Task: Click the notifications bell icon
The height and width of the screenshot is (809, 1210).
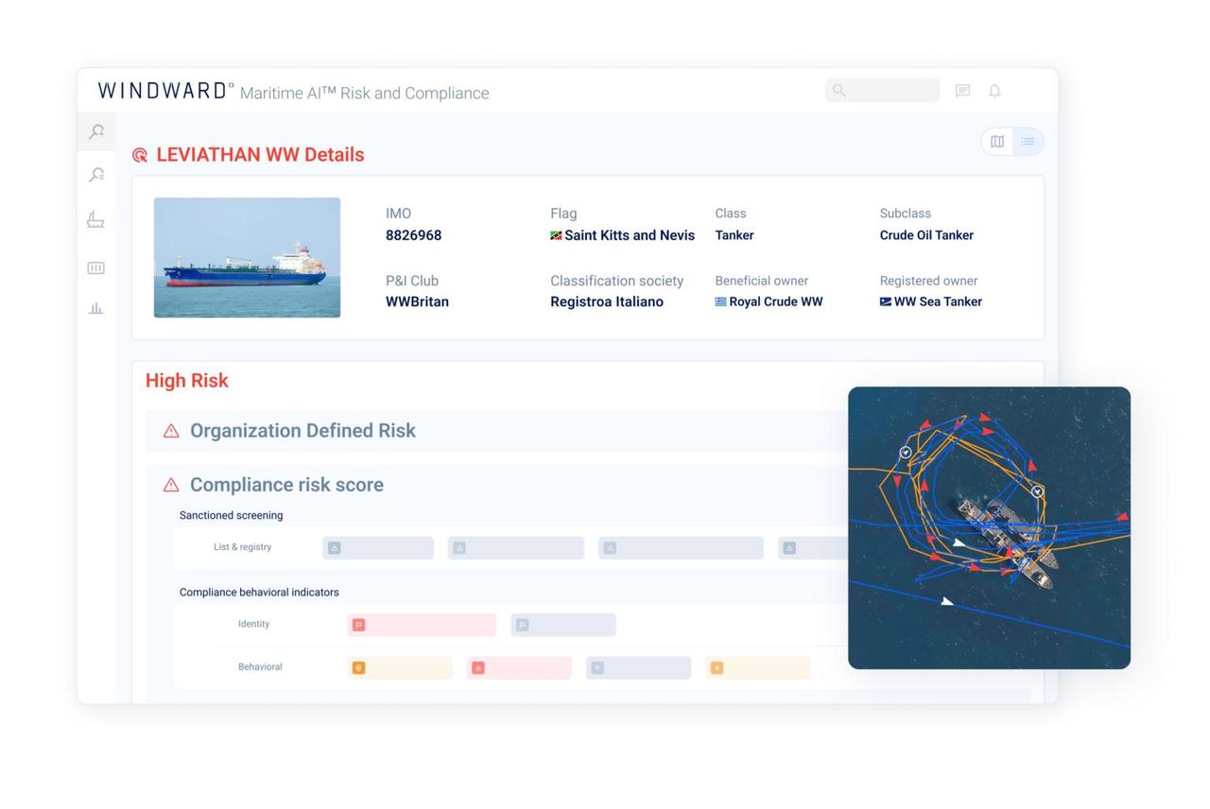Action: click(994, 91)
